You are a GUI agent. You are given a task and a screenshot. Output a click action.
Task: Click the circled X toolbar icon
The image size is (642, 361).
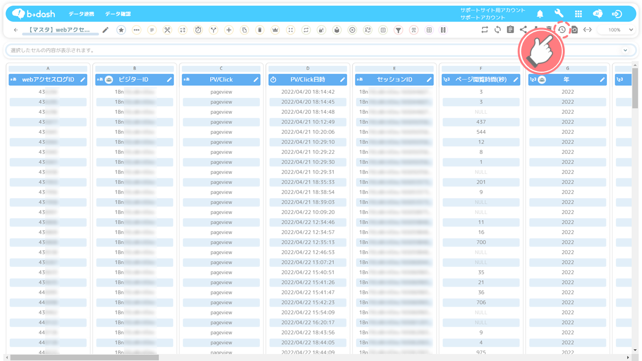(352, 30)
